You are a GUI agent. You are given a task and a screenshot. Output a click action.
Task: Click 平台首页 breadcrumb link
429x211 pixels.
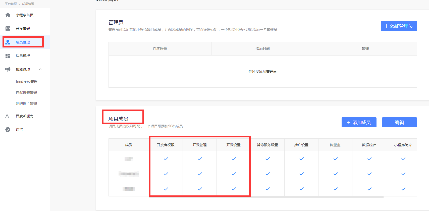coord(11,4)
